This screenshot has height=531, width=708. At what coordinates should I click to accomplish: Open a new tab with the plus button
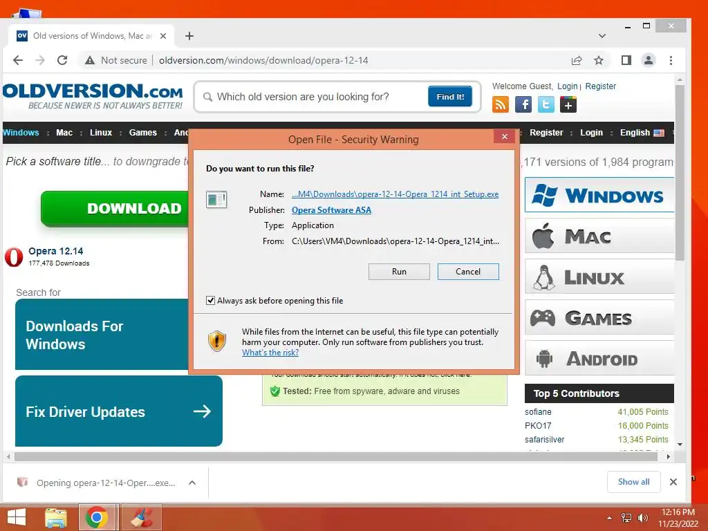[x=189, y=36]
